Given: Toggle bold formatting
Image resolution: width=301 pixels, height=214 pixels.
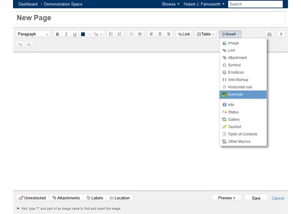Looking at the screenshot, I should tap(58, 34).
